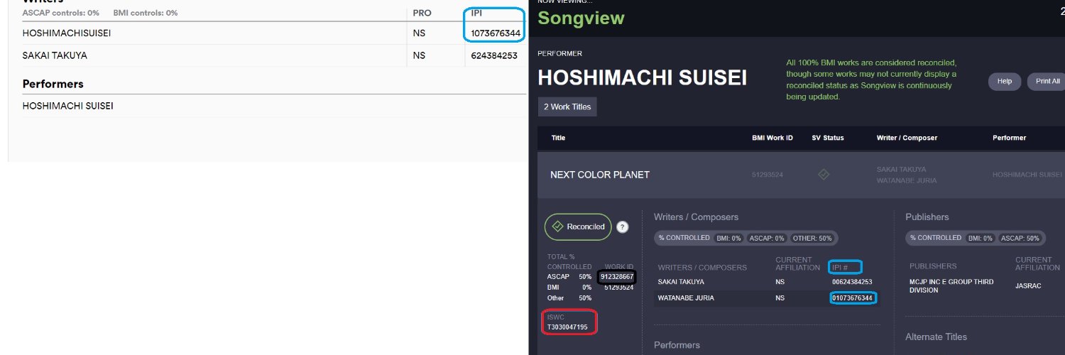Click WATANABE JURIA in Songview writers table

pos(686,298)
